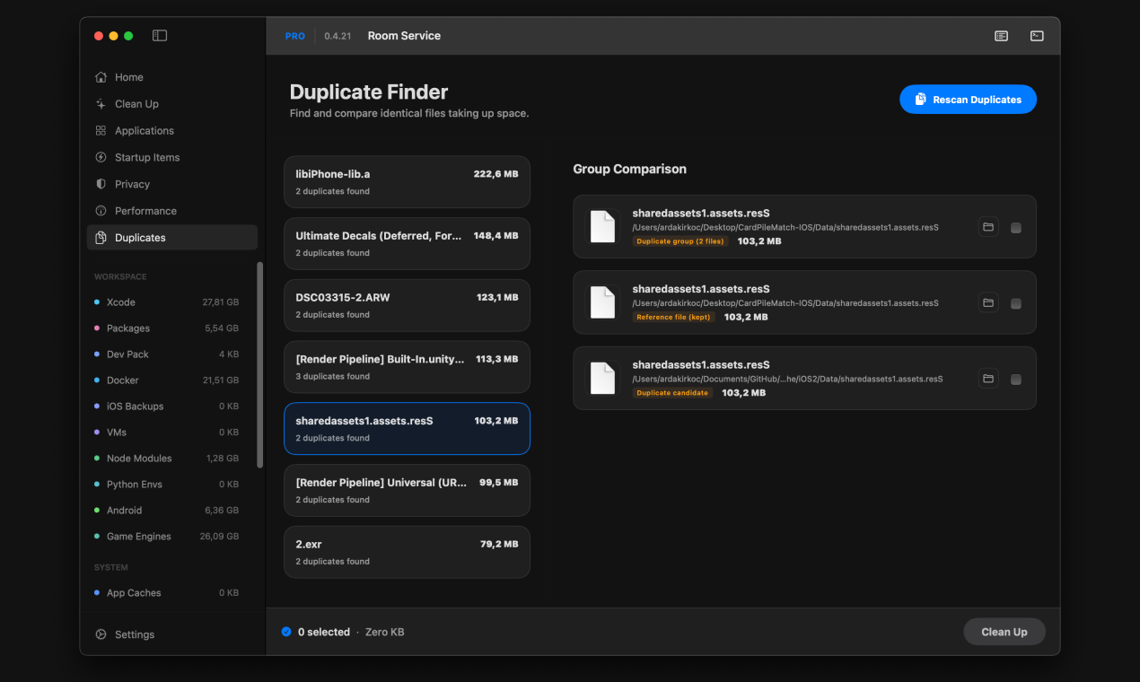The image size is (1140, 682).
Task: Click the Clean Up button at bottom
Action: point(1004,632)
